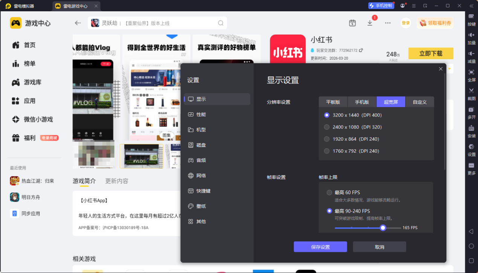Click the 取消 button
Viewport: 478px width, 273px height.
379,247
